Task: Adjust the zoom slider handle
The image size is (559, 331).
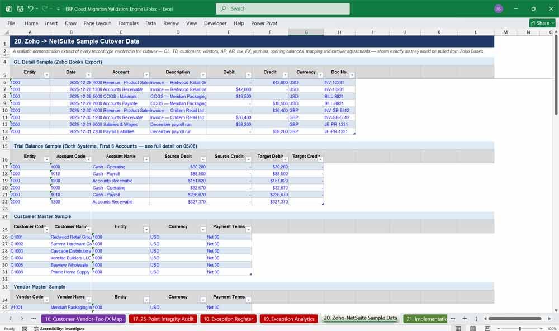Action: [520, 329]
